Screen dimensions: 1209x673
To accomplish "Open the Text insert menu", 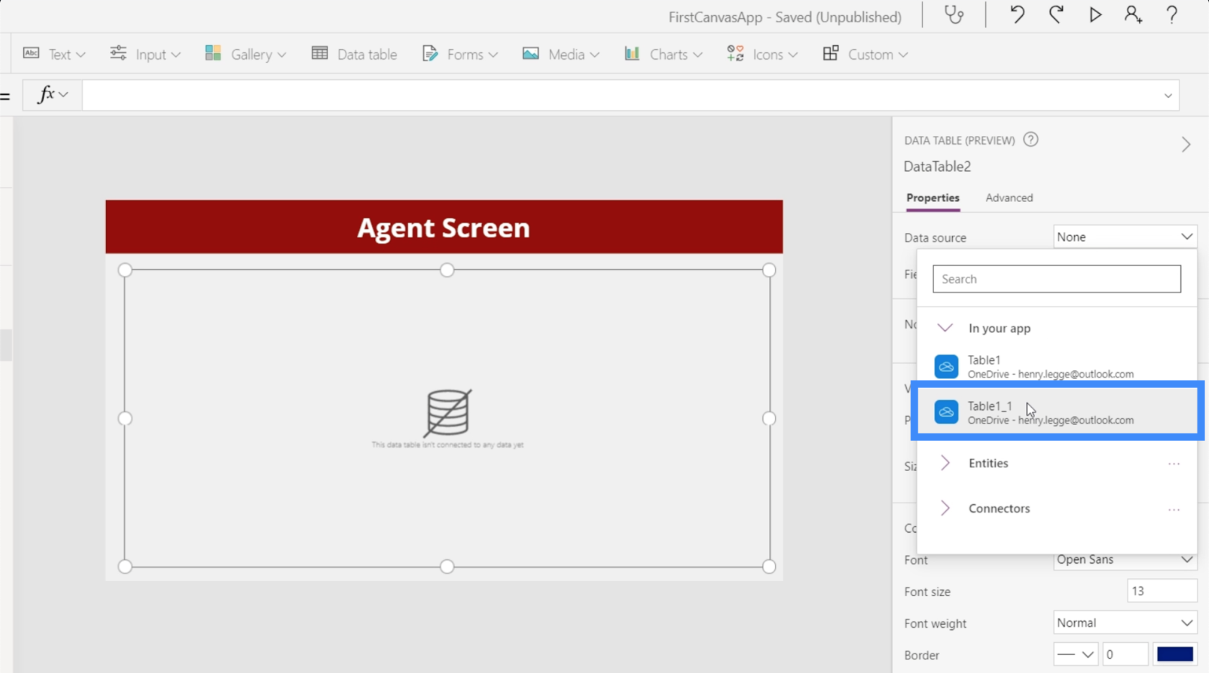I will coord(55,54).
